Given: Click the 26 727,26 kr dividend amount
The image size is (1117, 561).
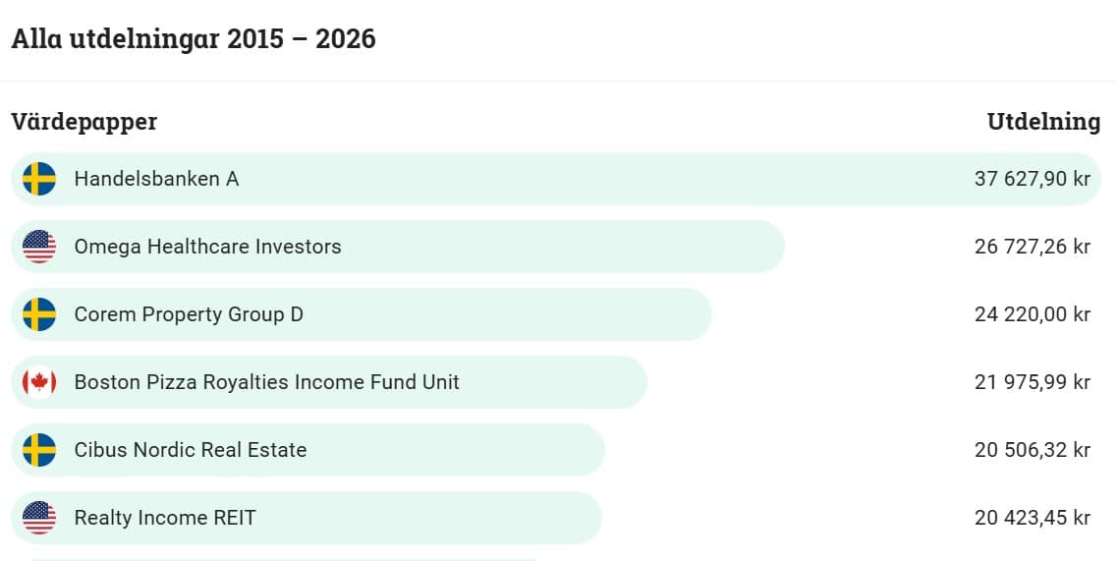Looking at the screenshot, I should click(x=1033, y=247).
